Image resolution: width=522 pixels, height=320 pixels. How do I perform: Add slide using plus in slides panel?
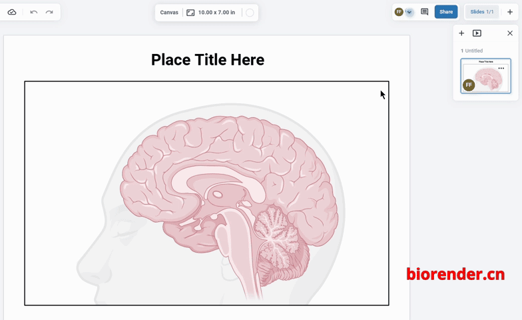[x=461, y=33]
